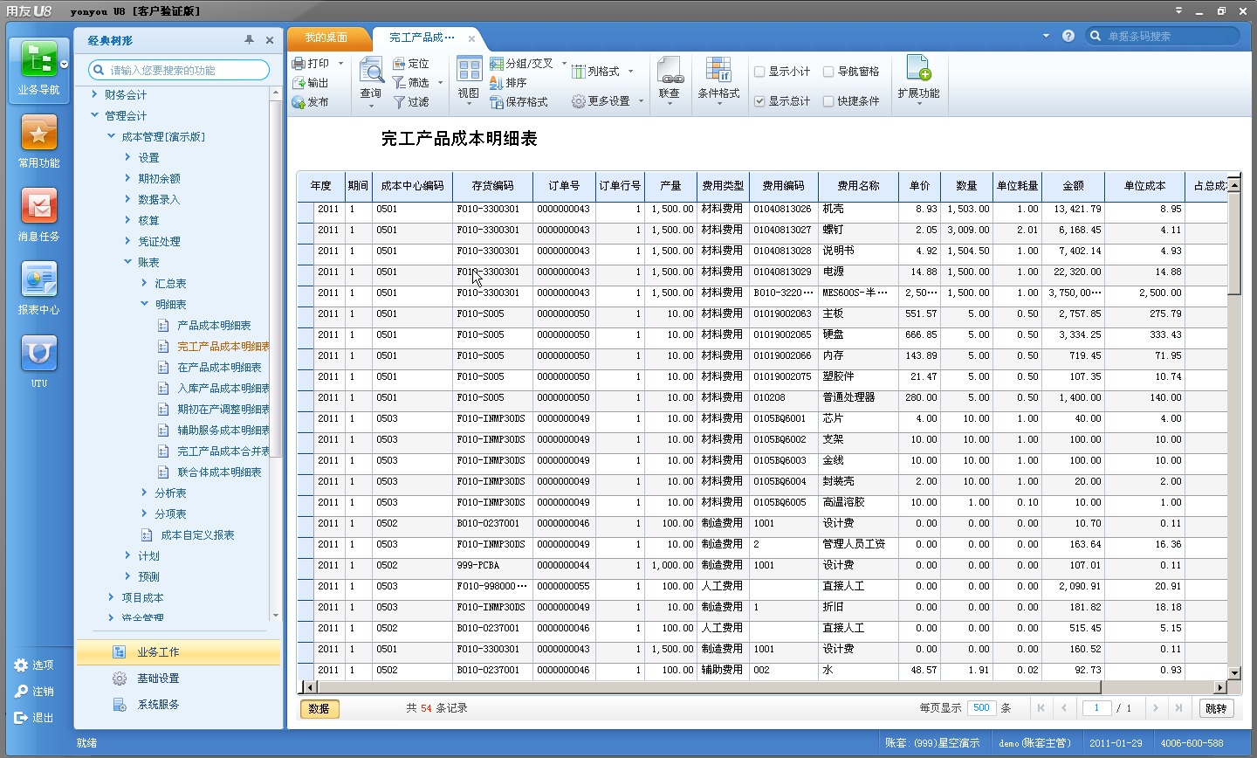
Task: Click the 筛选 filter icon
Action: (399, 83)
